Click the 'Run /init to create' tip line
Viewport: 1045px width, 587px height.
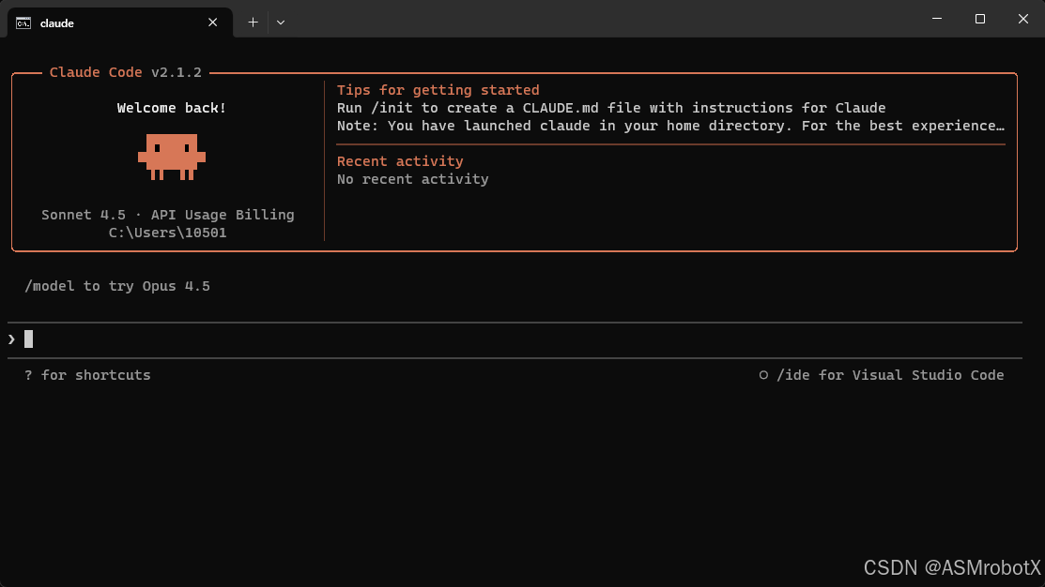tap(611, 108)
